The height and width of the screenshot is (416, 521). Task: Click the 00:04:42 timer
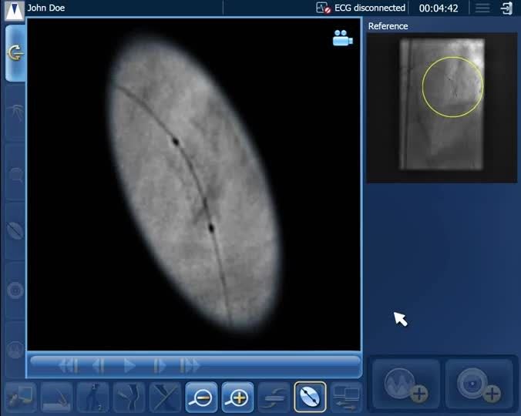click(439, 8)
